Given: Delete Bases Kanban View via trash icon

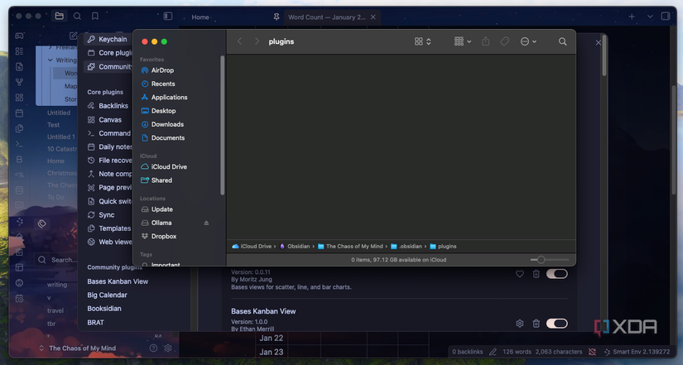Looking at the screenshot, I should [x=536, y=324].
